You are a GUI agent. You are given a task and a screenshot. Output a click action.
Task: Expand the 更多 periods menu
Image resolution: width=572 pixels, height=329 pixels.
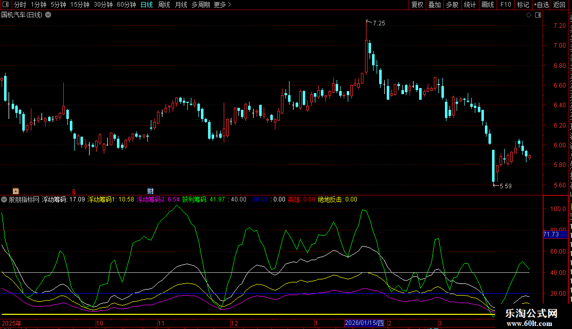tap(222, 5)
